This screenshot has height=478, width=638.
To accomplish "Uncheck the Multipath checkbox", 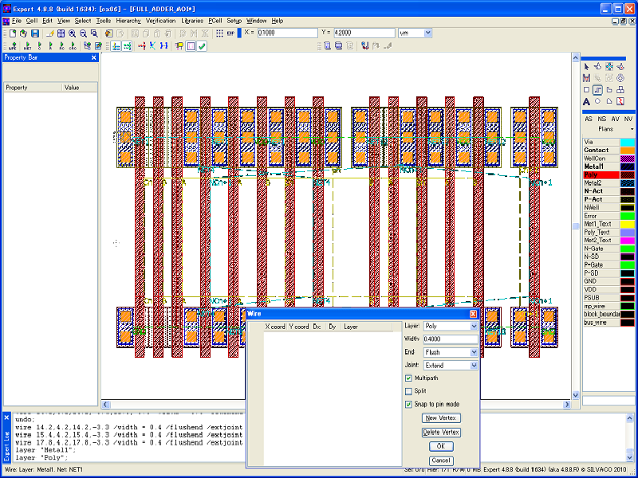I will (x=409, y=378).
